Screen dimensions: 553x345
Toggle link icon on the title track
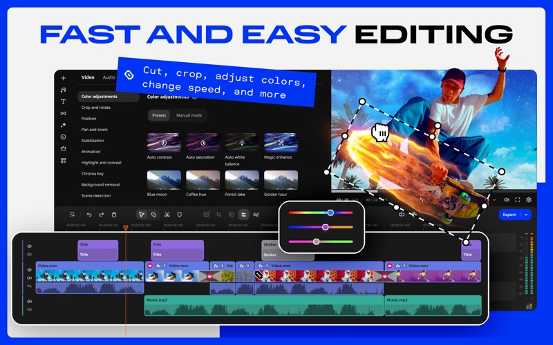pos(30,254)
